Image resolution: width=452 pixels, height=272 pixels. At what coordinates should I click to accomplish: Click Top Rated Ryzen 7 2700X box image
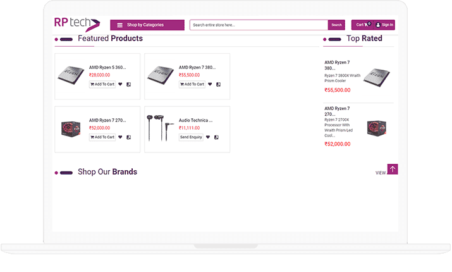pyautogui.click(x=376, y=127)
